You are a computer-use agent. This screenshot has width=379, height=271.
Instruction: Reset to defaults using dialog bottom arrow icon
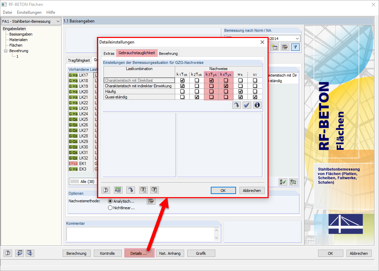(130, 190)
